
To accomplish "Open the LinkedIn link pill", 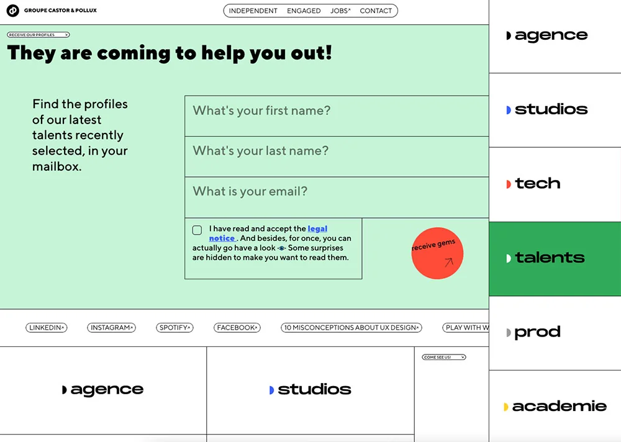I will (47, 328).
